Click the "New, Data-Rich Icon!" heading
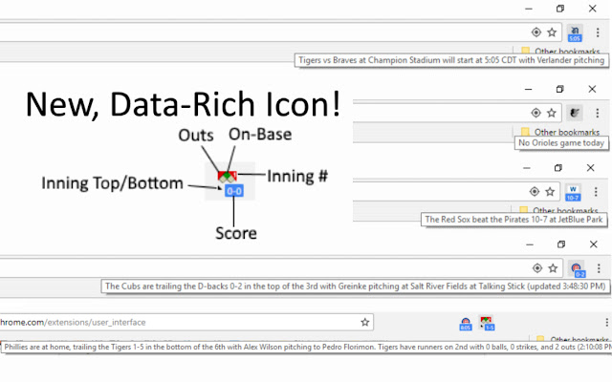This screenshot has width=612, height=382. (184, 104)
